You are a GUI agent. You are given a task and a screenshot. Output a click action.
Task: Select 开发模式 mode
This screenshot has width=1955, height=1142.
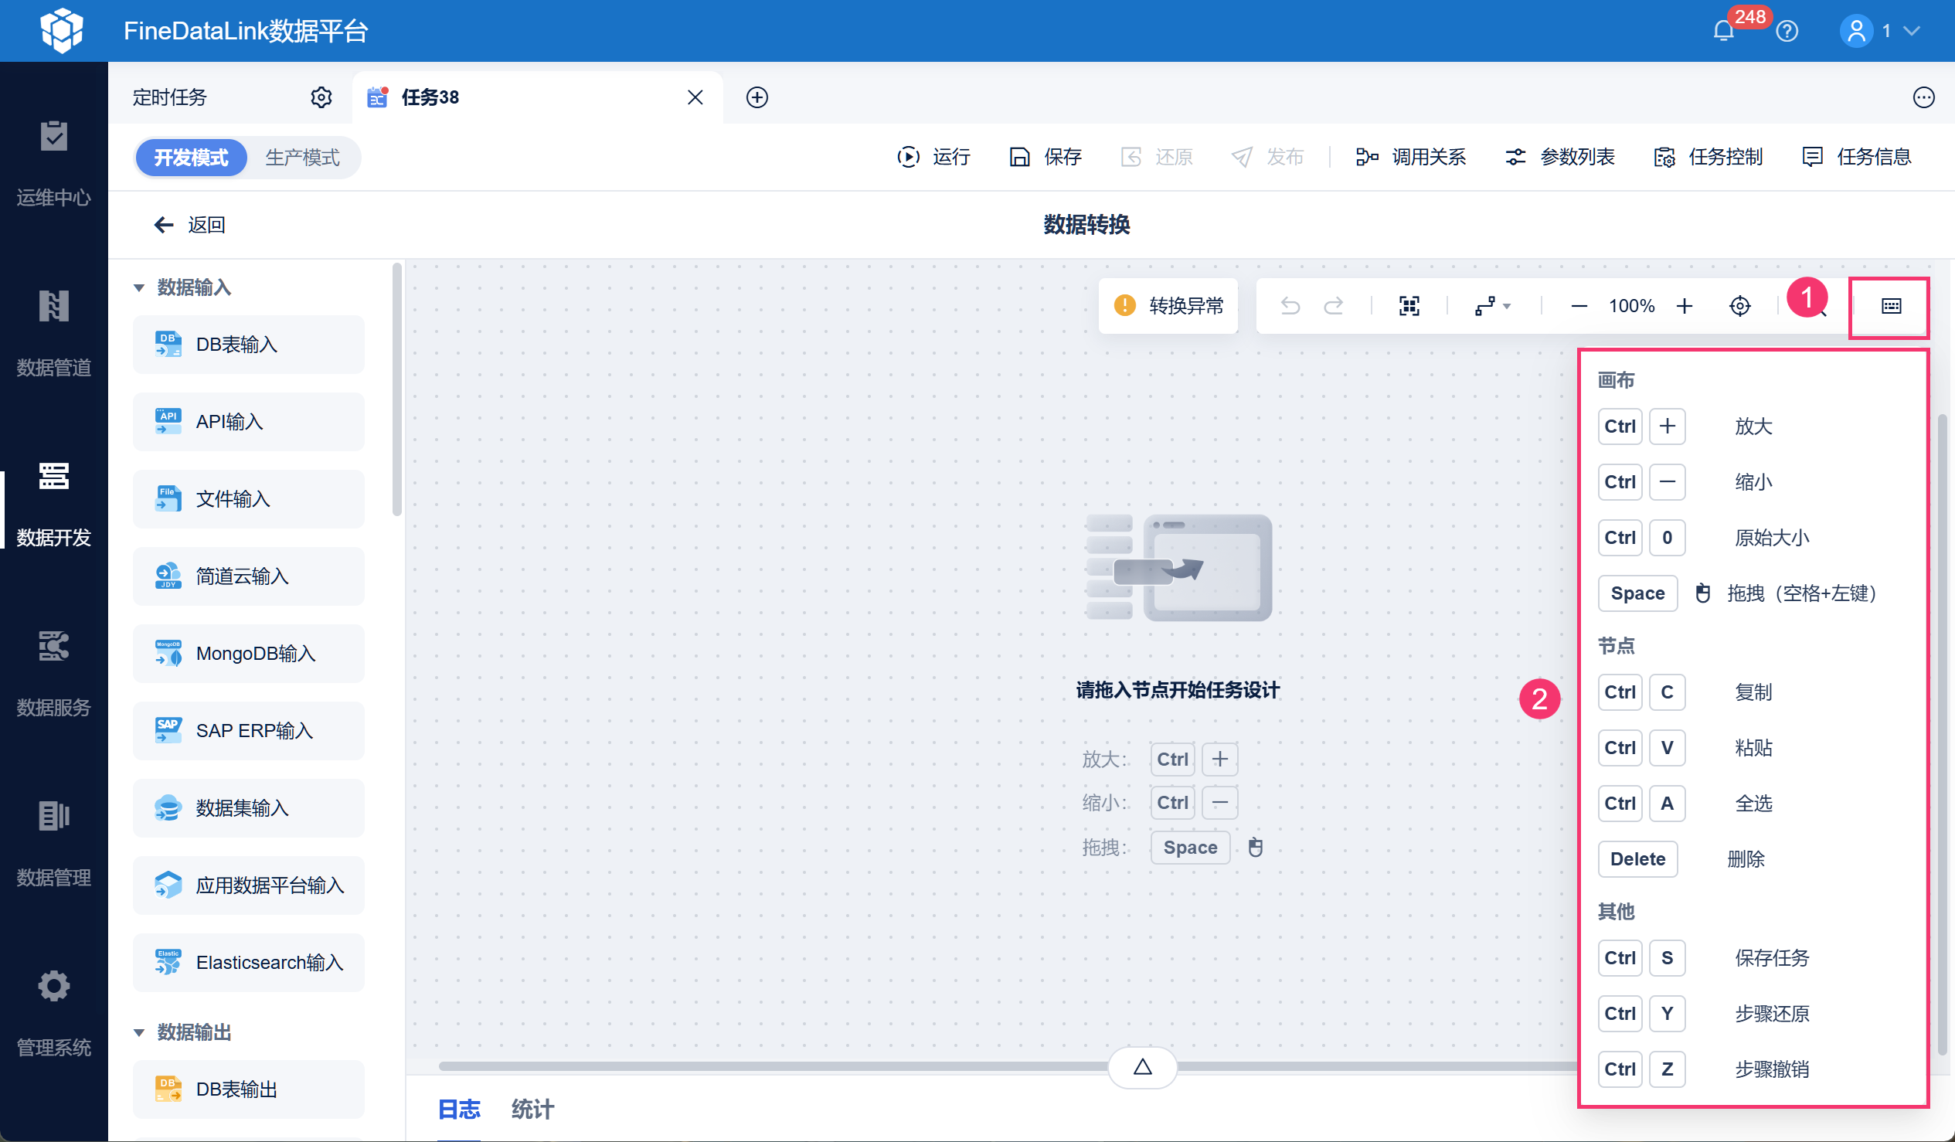tap(191, 158)
